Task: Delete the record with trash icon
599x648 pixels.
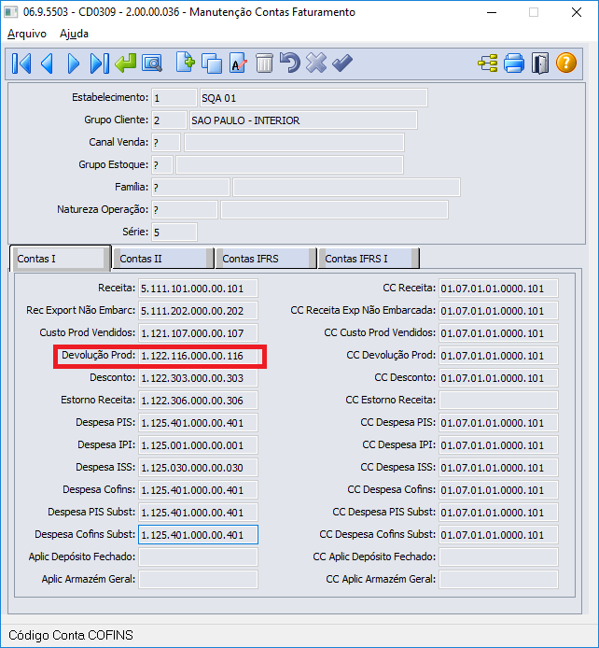Action: point(264,63)
